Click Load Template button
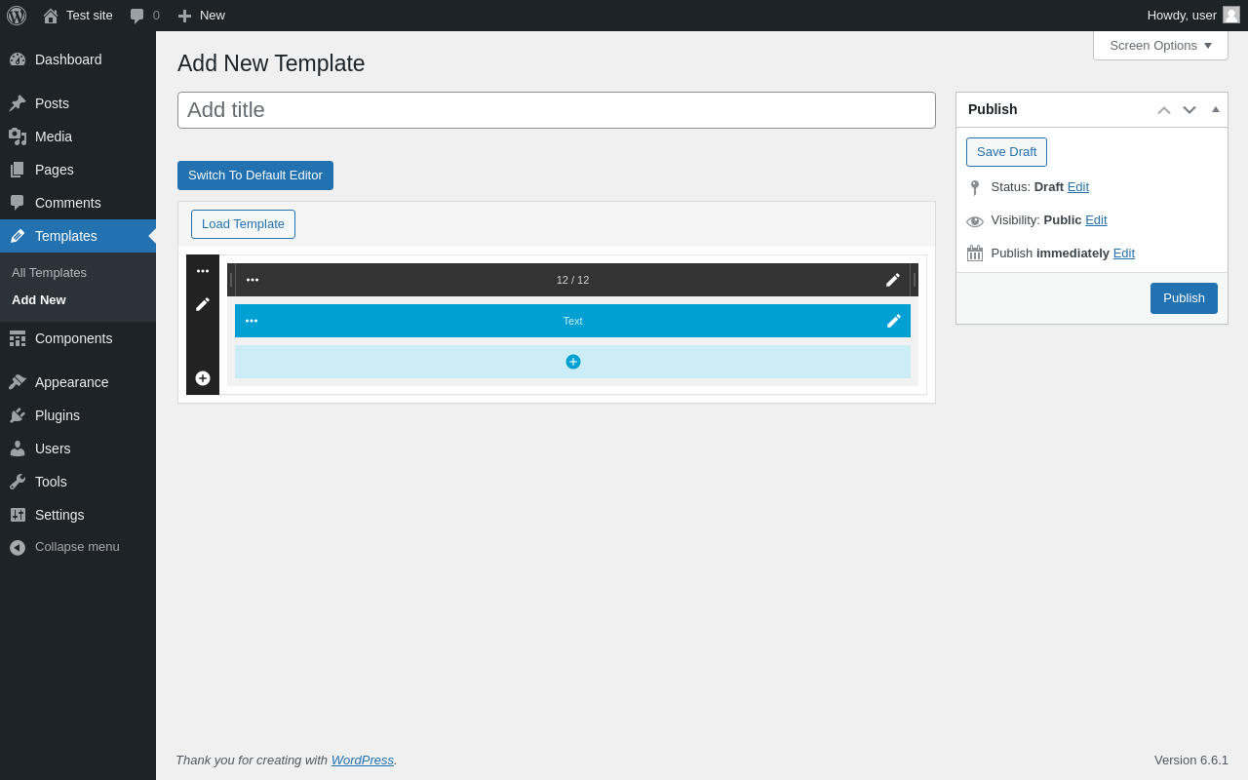The image size is (1248, 780). click(x=243, y=224)
